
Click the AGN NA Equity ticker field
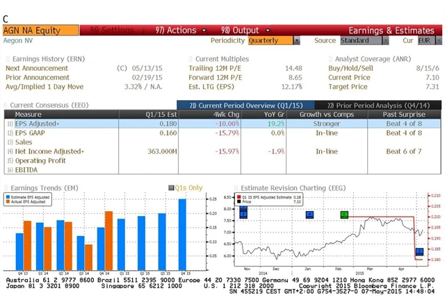point(41,31)
